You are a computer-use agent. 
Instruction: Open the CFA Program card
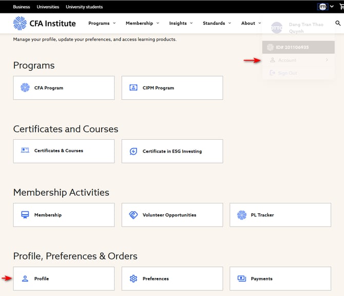point(64,88)
